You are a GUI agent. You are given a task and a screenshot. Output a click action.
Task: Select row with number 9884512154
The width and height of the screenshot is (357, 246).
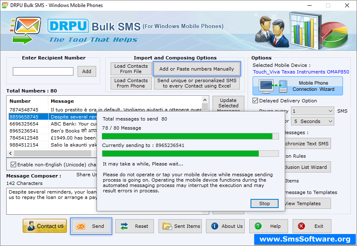pyautogui.click(x=53, y=145)
